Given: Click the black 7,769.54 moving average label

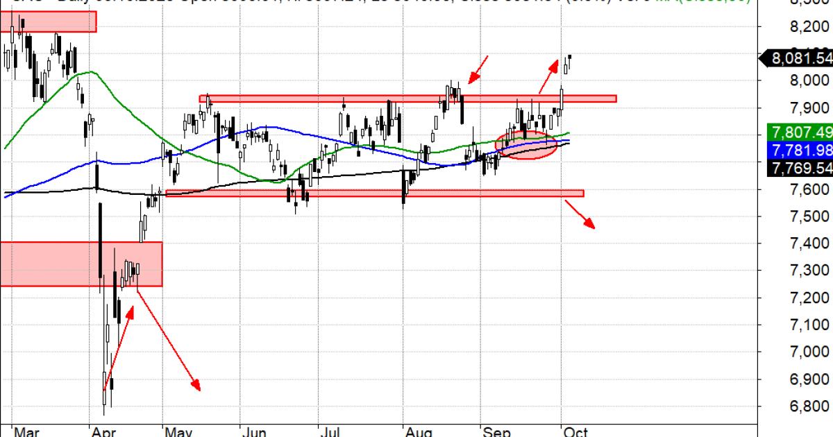Looking at the screenshot, I should click(x=800, y=168).
